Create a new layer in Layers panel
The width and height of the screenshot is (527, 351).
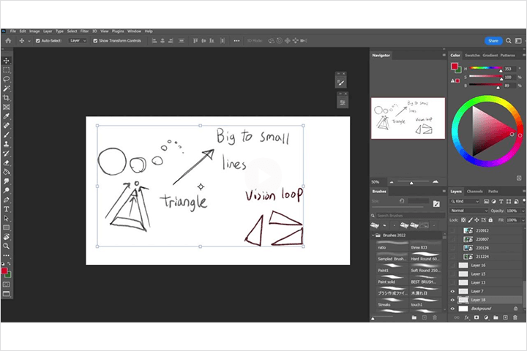(505, 317)
